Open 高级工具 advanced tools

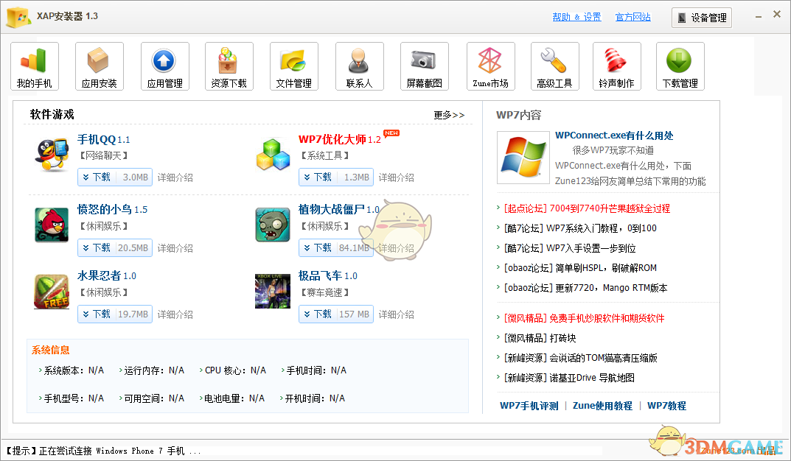[x=555, y=66]
